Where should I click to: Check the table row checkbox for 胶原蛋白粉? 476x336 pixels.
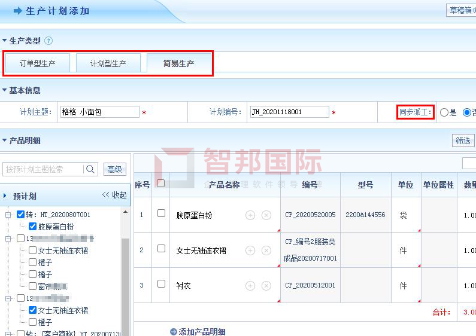click(x=161, y=213)
